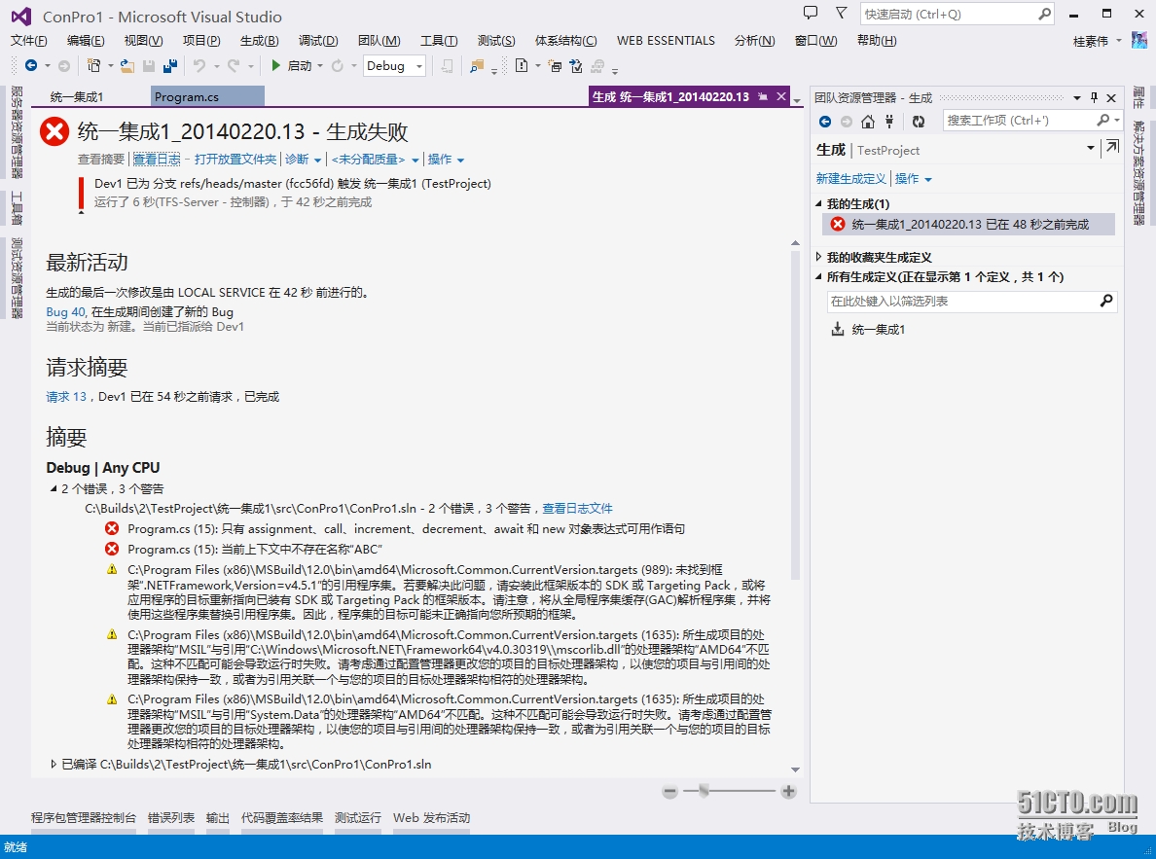Viewport: 1156px width, 859px height.
Task: Open the 输出 bottom tab
Action: (x=218, y=817)
